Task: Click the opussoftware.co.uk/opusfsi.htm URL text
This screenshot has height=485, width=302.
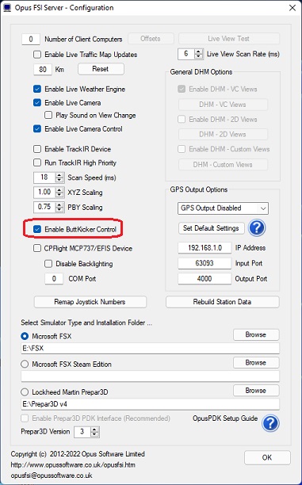Action: [x=73, y=464]
